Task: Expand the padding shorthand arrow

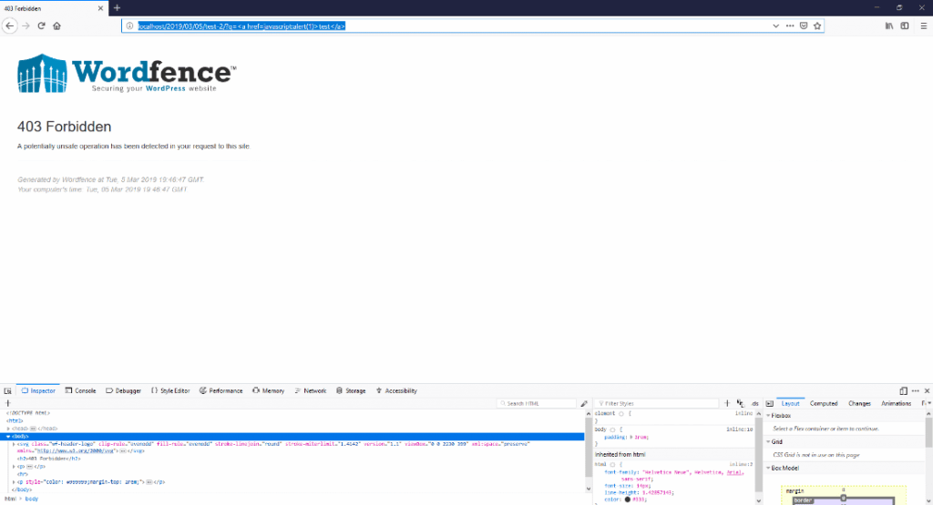Action: (631, 438)
